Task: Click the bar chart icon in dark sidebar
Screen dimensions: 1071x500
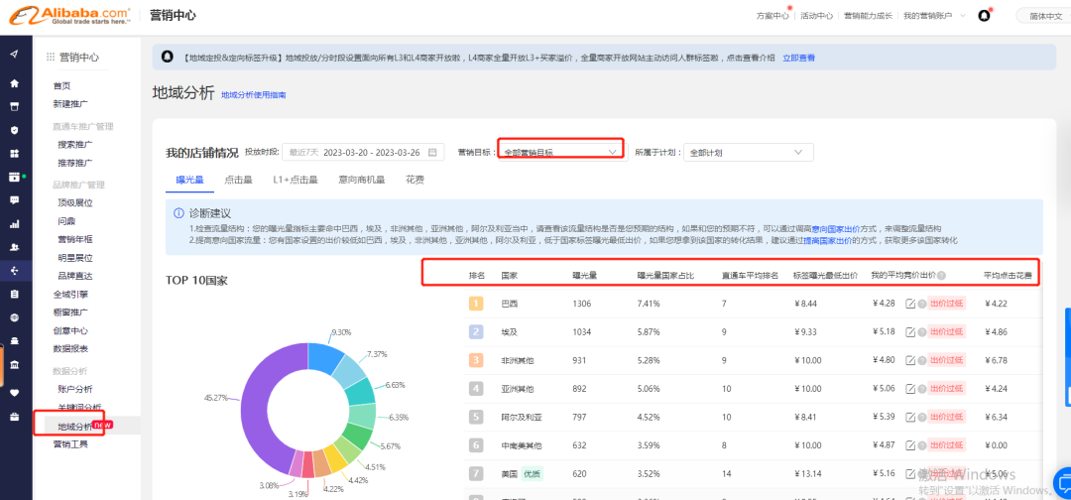Action: [14, 223]
